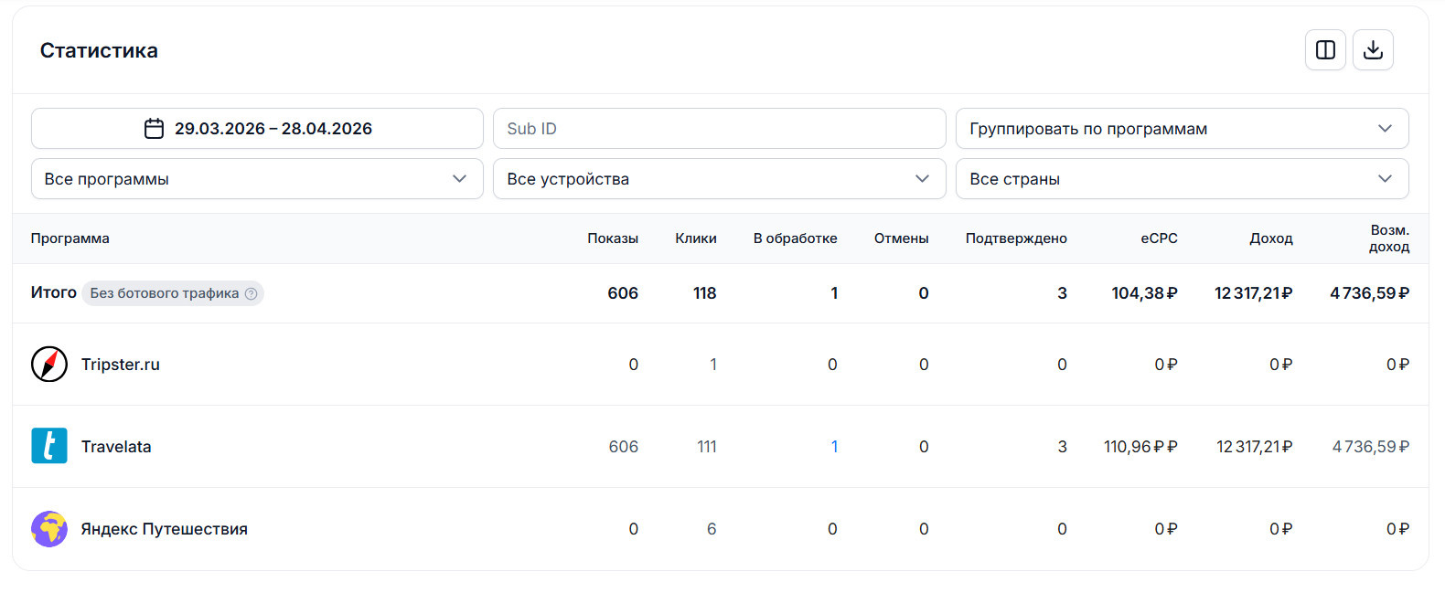Screen dimensions: 1445x593
Task: Expand the Все программы dropdown
Action: 257,179
